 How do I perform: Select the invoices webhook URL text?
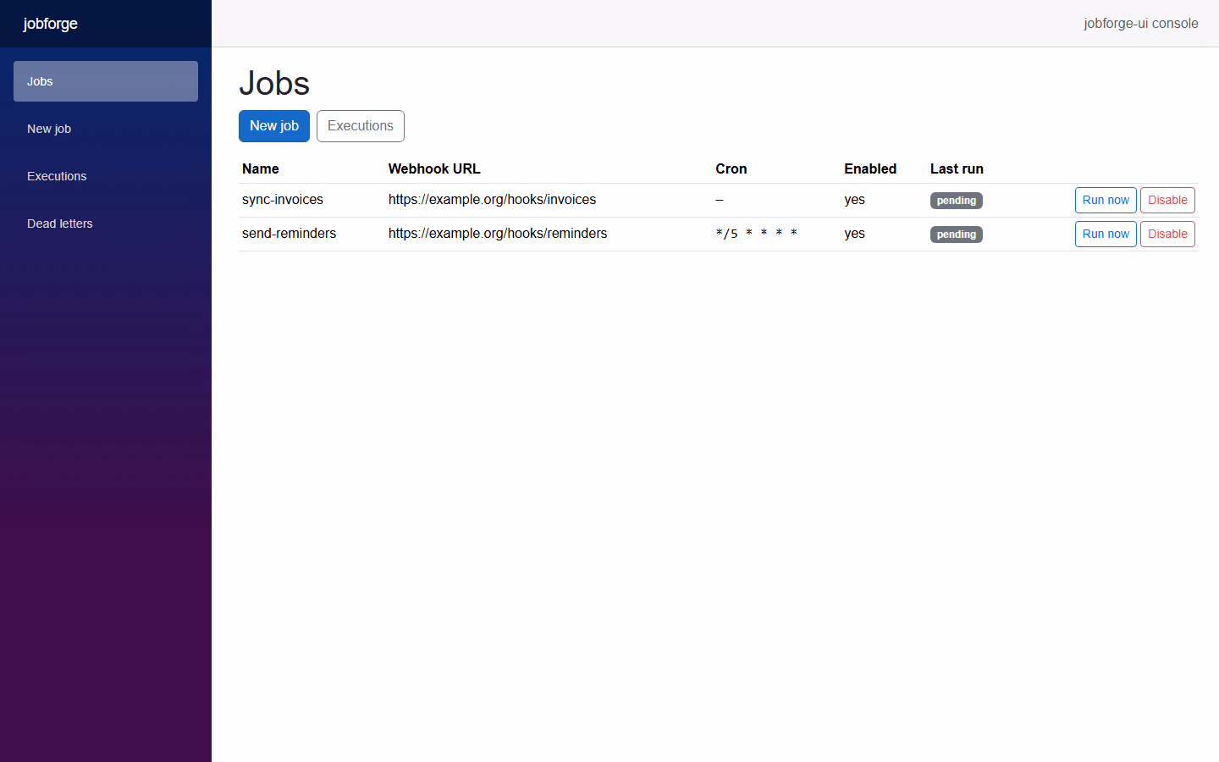point(492,200)
